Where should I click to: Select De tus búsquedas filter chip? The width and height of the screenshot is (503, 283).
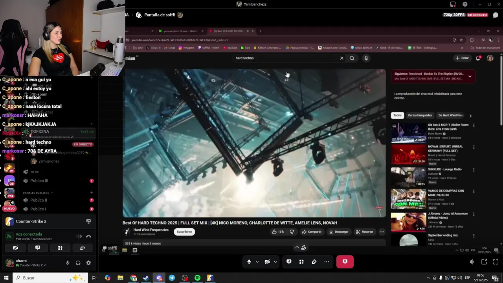(x=420, y=116)
